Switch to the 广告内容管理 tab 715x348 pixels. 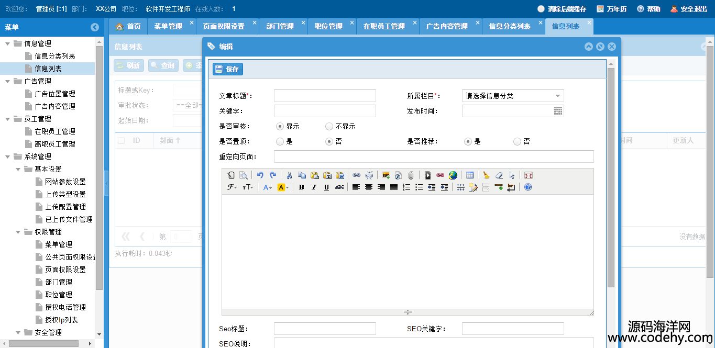447,26
